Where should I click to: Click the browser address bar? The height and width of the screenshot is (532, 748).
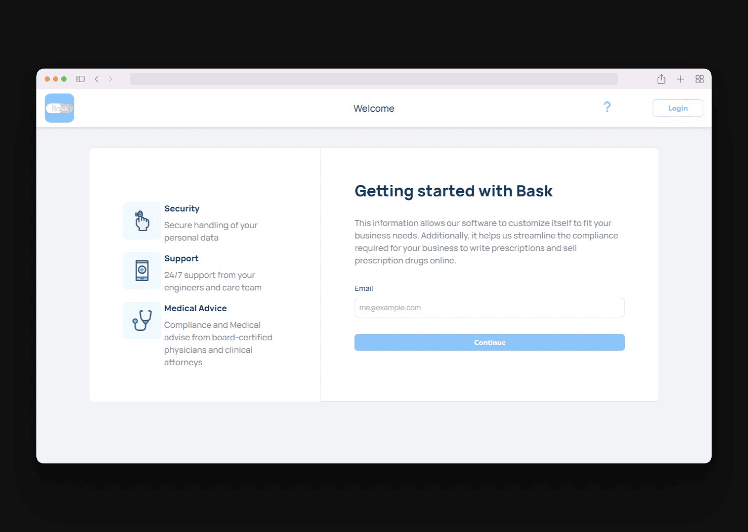pos(374,79)
